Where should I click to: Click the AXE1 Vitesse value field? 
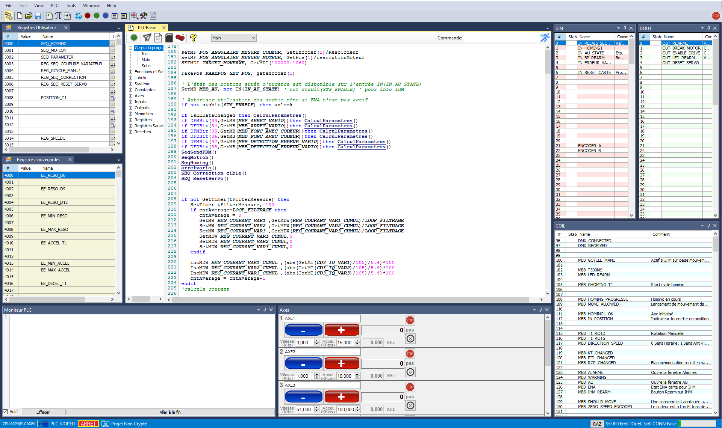point(305,342)
